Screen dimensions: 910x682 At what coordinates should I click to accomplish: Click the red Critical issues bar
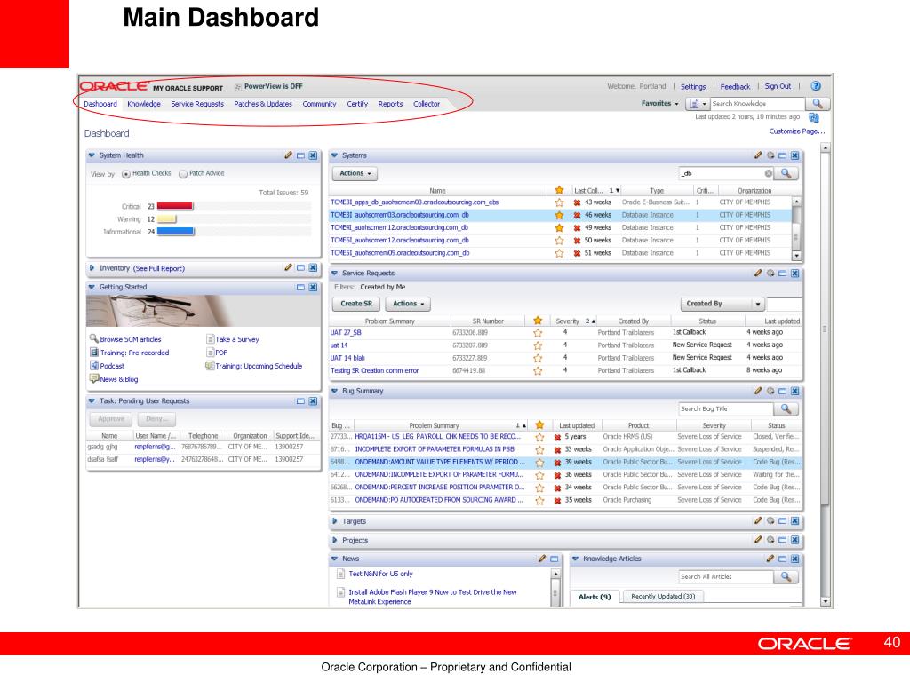pyautogui.click(x=175, y=206)
